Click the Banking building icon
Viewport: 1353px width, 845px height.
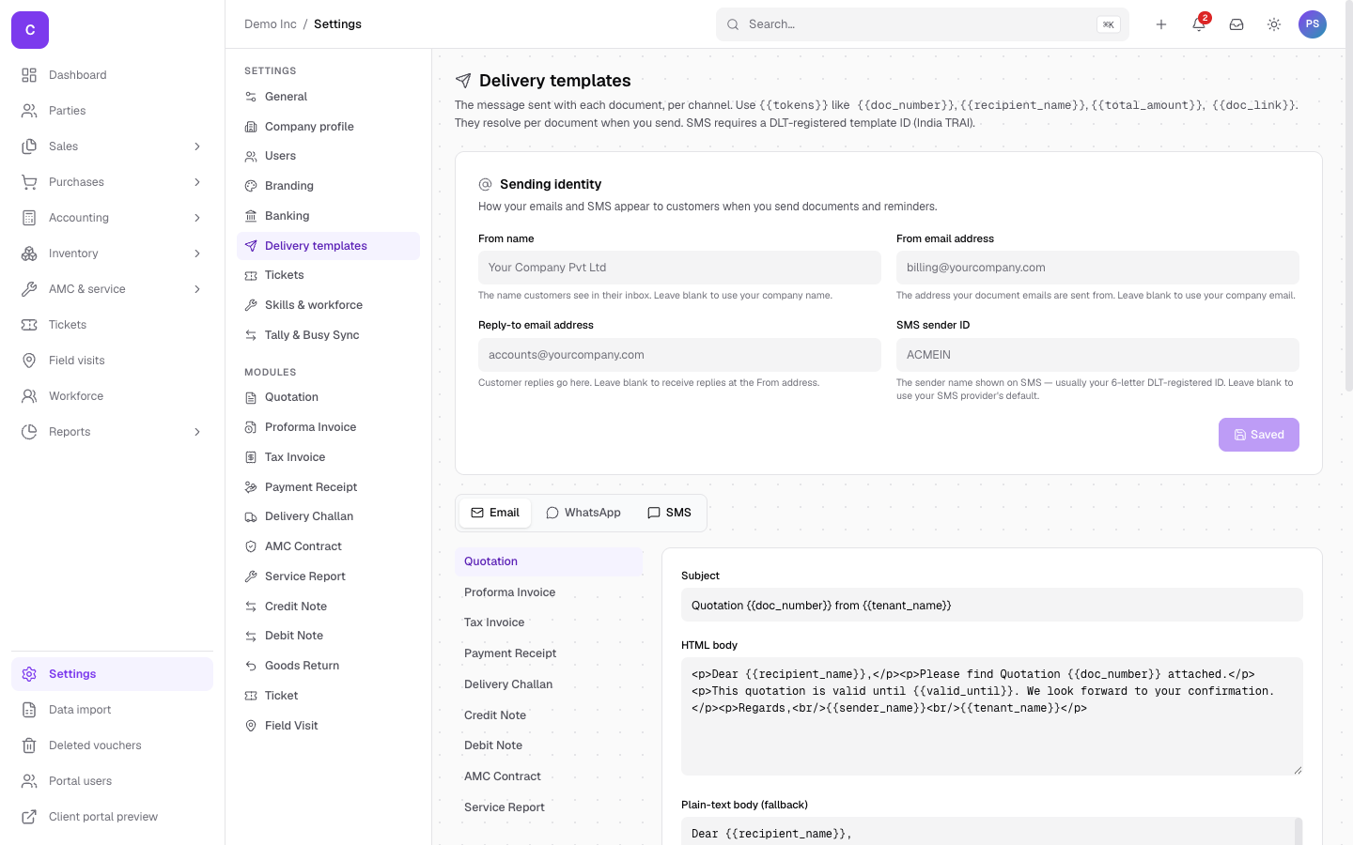click(x=251, y=216)
